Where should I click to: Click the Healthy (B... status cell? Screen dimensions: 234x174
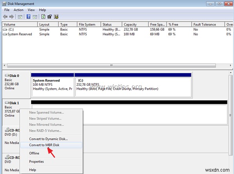pyautogui.click(x=112, y=30)
